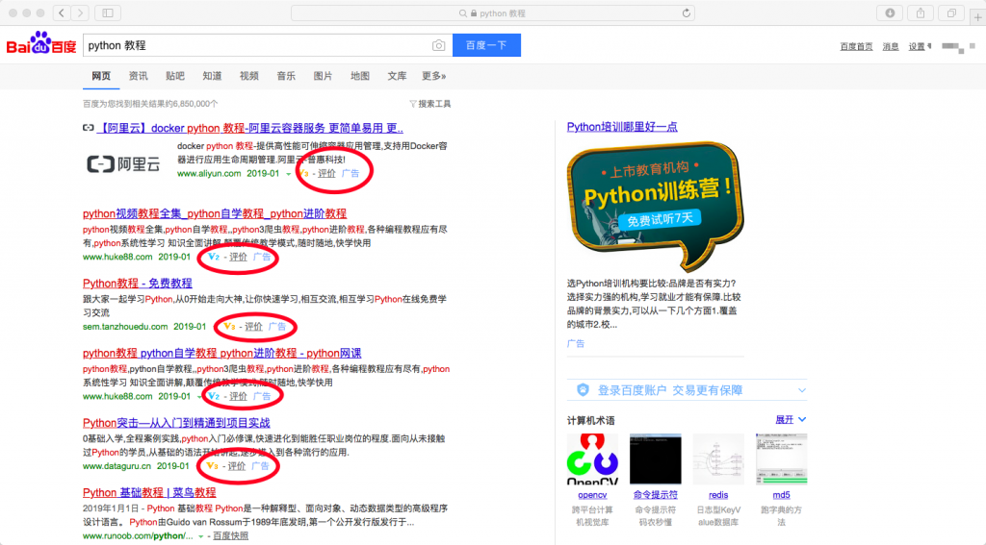Click the Safari forward arrow button
The height and width of the screenshot is (545, 986).
[x=80, y=12]
